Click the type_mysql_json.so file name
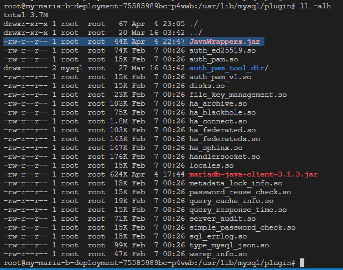Screen dimensions: 343x270 [228, 245]
